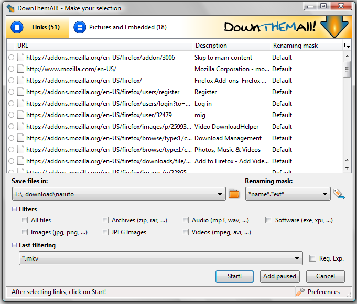Image resolution: width=357 pixels, height=304 pixels.
Task: Click the blue Links tab icon
Action: click(x=17, y=27)
